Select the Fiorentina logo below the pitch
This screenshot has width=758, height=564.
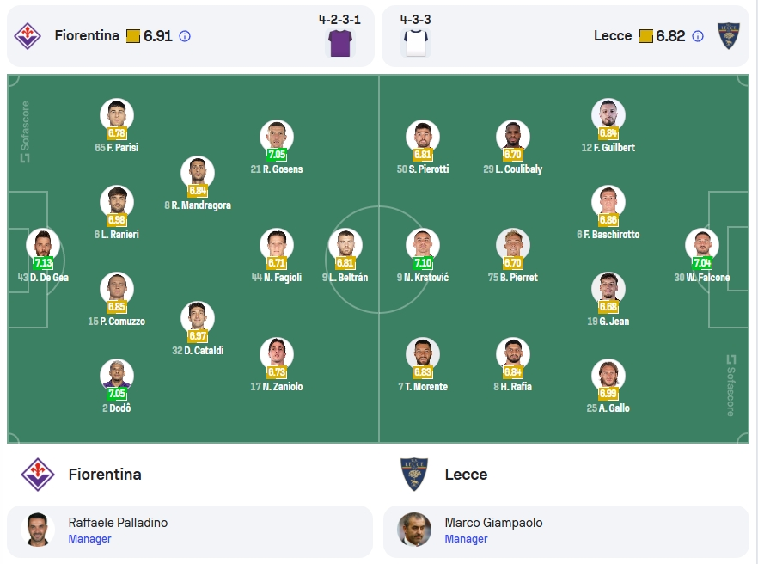[x=38, y=474]
